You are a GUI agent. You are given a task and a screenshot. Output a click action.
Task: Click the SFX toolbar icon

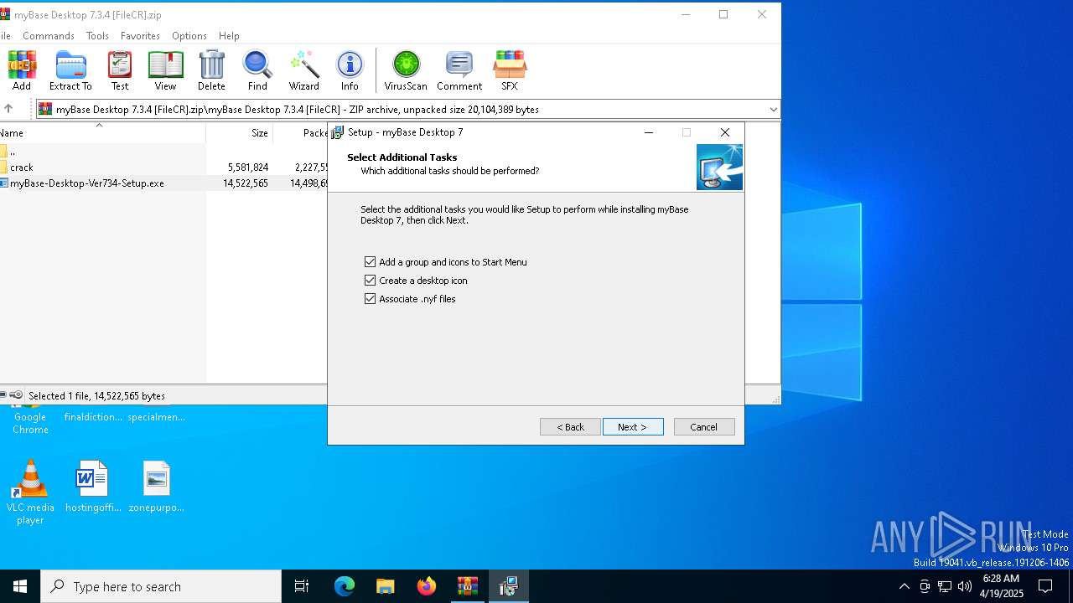[510, 70]
